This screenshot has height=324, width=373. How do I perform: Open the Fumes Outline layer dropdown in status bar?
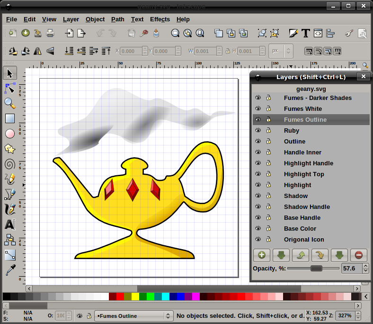coord(133,316)
